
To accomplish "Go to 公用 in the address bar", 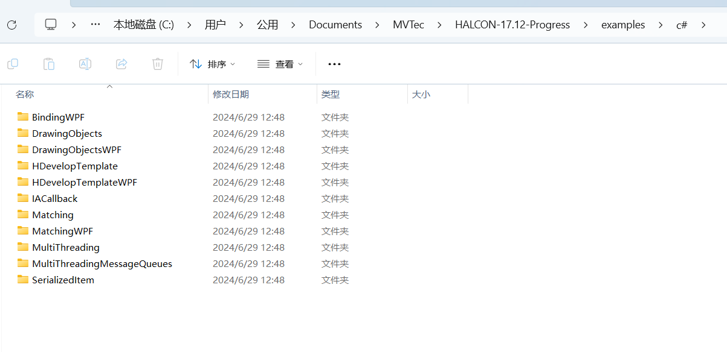I will pos(268,25).
